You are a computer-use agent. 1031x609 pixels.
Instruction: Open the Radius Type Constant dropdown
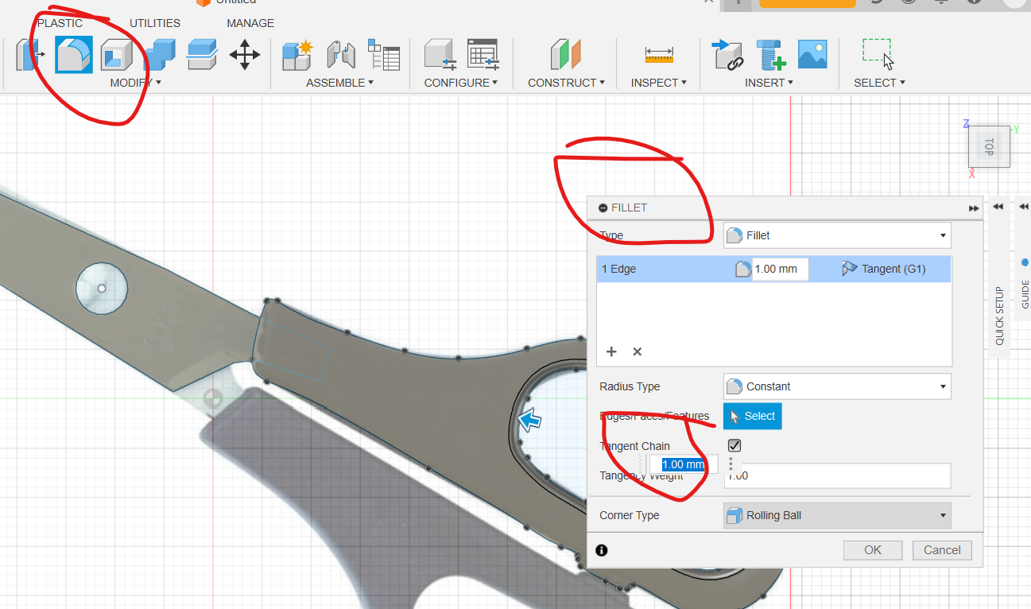coord(837,386)
